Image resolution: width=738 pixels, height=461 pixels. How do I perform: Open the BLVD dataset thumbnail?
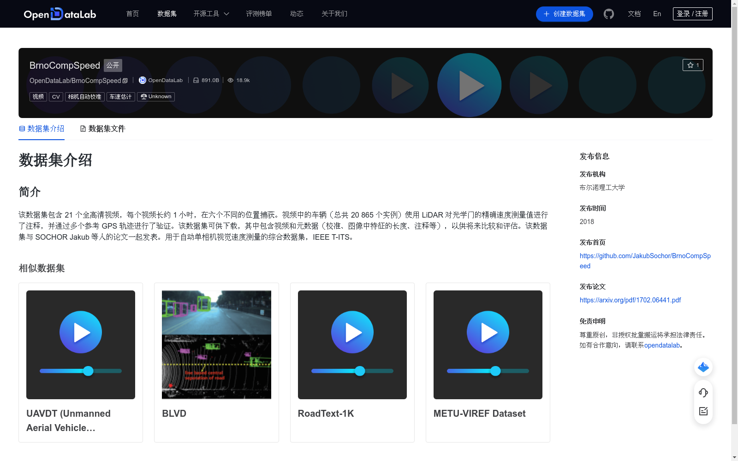(216, 345)
